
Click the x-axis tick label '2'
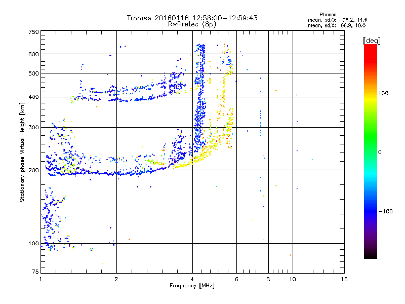pos(116,279)
